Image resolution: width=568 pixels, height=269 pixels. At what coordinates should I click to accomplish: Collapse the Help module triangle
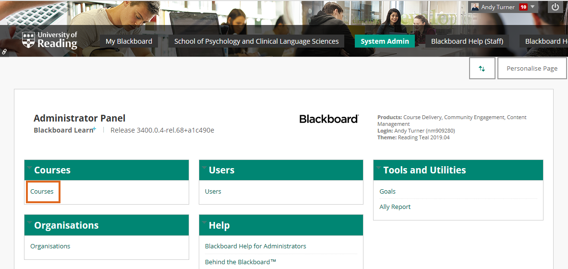click(205, 223)
